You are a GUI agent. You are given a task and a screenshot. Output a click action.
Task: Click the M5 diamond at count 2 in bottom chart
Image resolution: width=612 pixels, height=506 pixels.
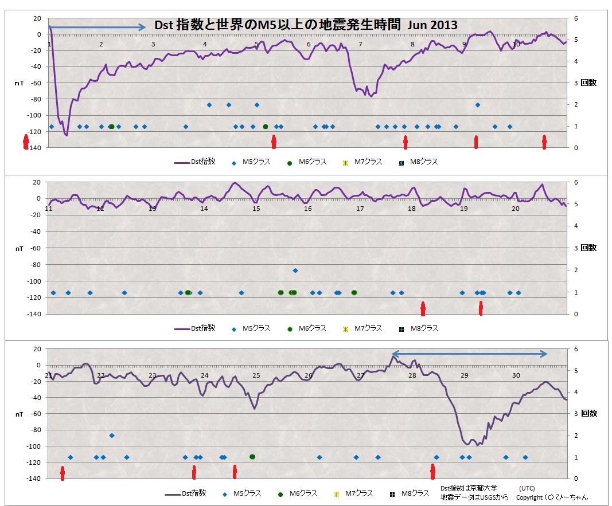pos(112,436)
